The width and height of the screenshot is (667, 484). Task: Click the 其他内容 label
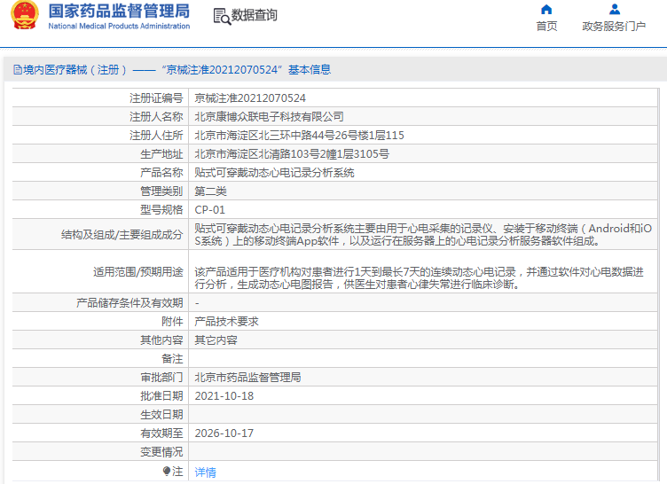(x=161, y=340)
